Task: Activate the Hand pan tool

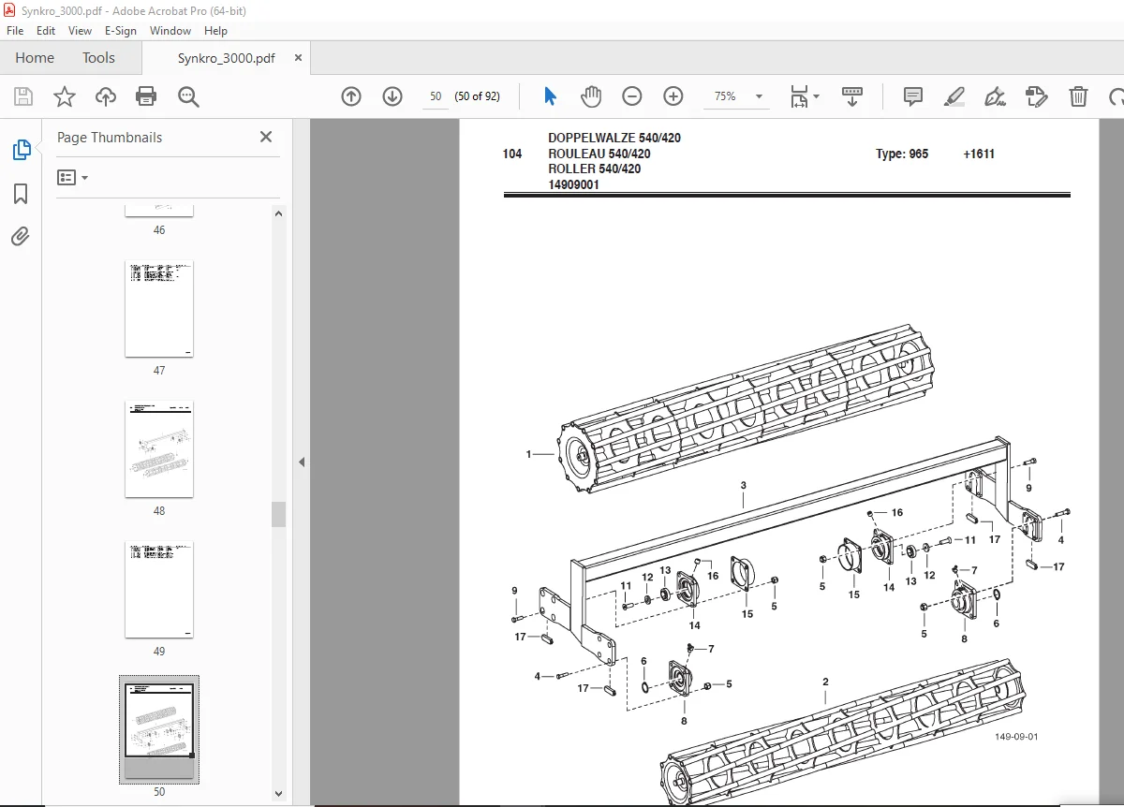Action: (591, 96)
